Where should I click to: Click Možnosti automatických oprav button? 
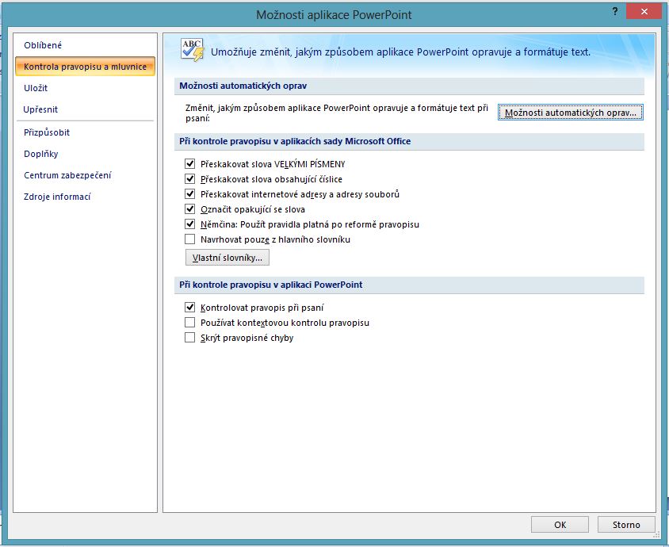point(570,113)
